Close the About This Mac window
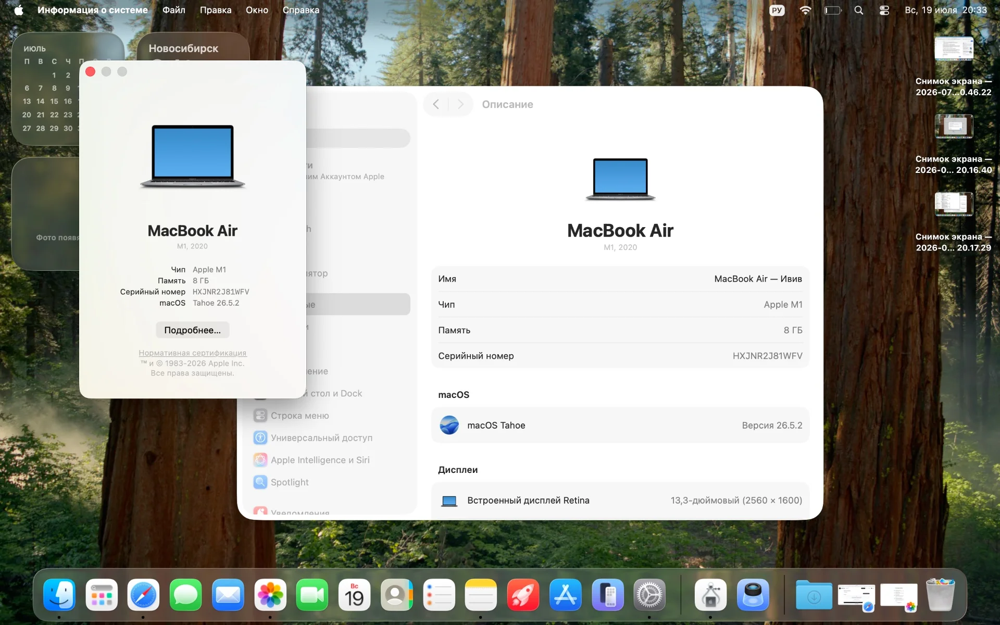 (x=90, y=71)
